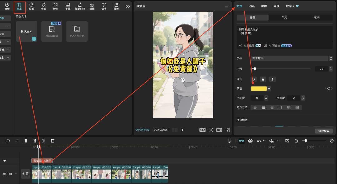Click the undo arrow above the timeline
This screenshot has height=184, width=337.
tap(8, 141)
